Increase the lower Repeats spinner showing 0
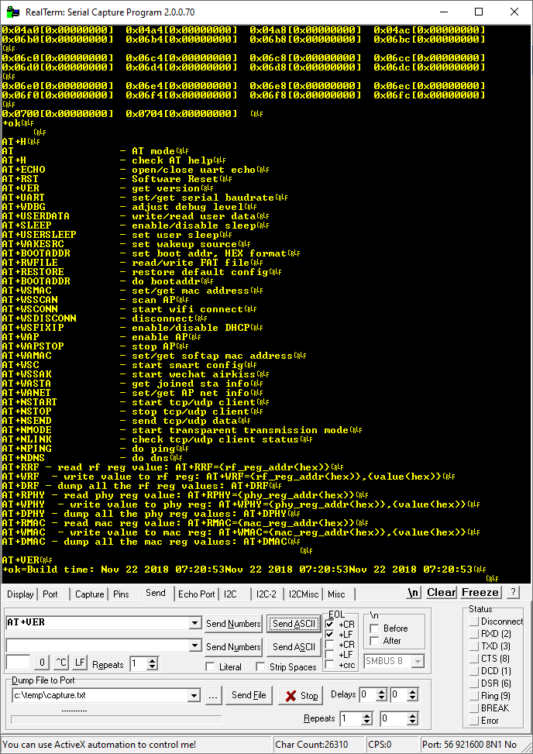Screen dimensions: 533x754 pyautogui.click(x=412, y=716)
